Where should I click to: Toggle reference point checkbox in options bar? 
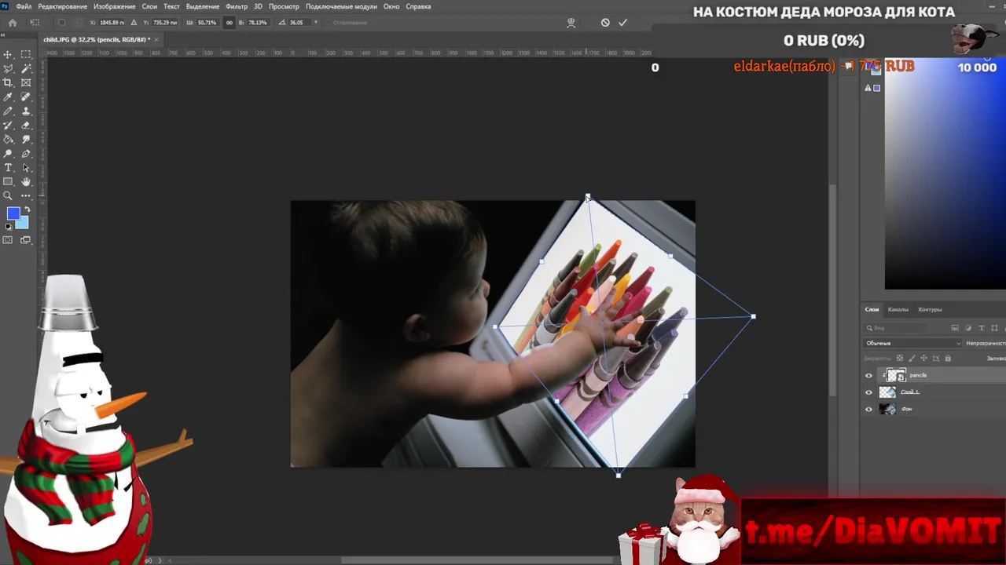click(x=61, y=23)
